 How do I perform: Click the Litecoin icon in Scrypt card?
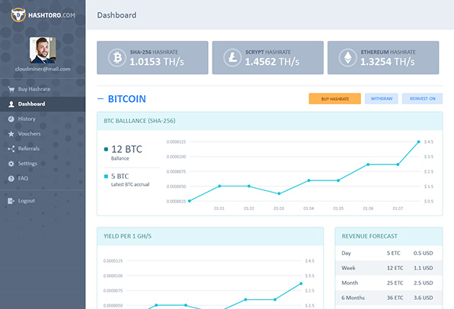pos(232,58)
